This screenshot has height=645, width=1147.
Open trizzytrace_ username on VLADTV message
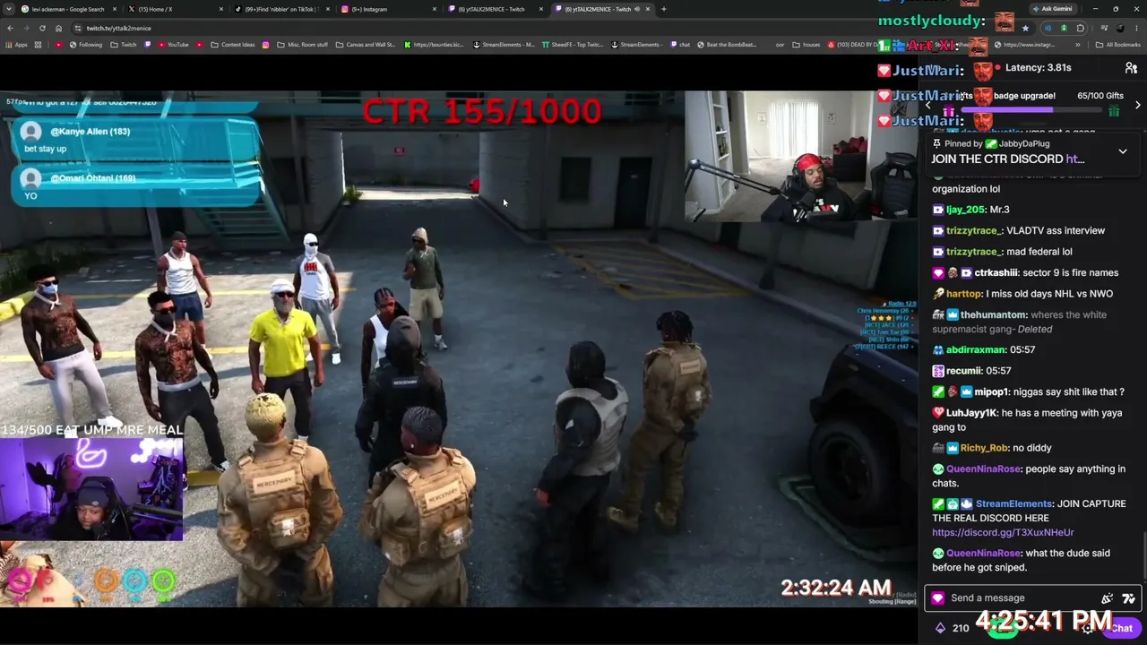click(973, 230)
